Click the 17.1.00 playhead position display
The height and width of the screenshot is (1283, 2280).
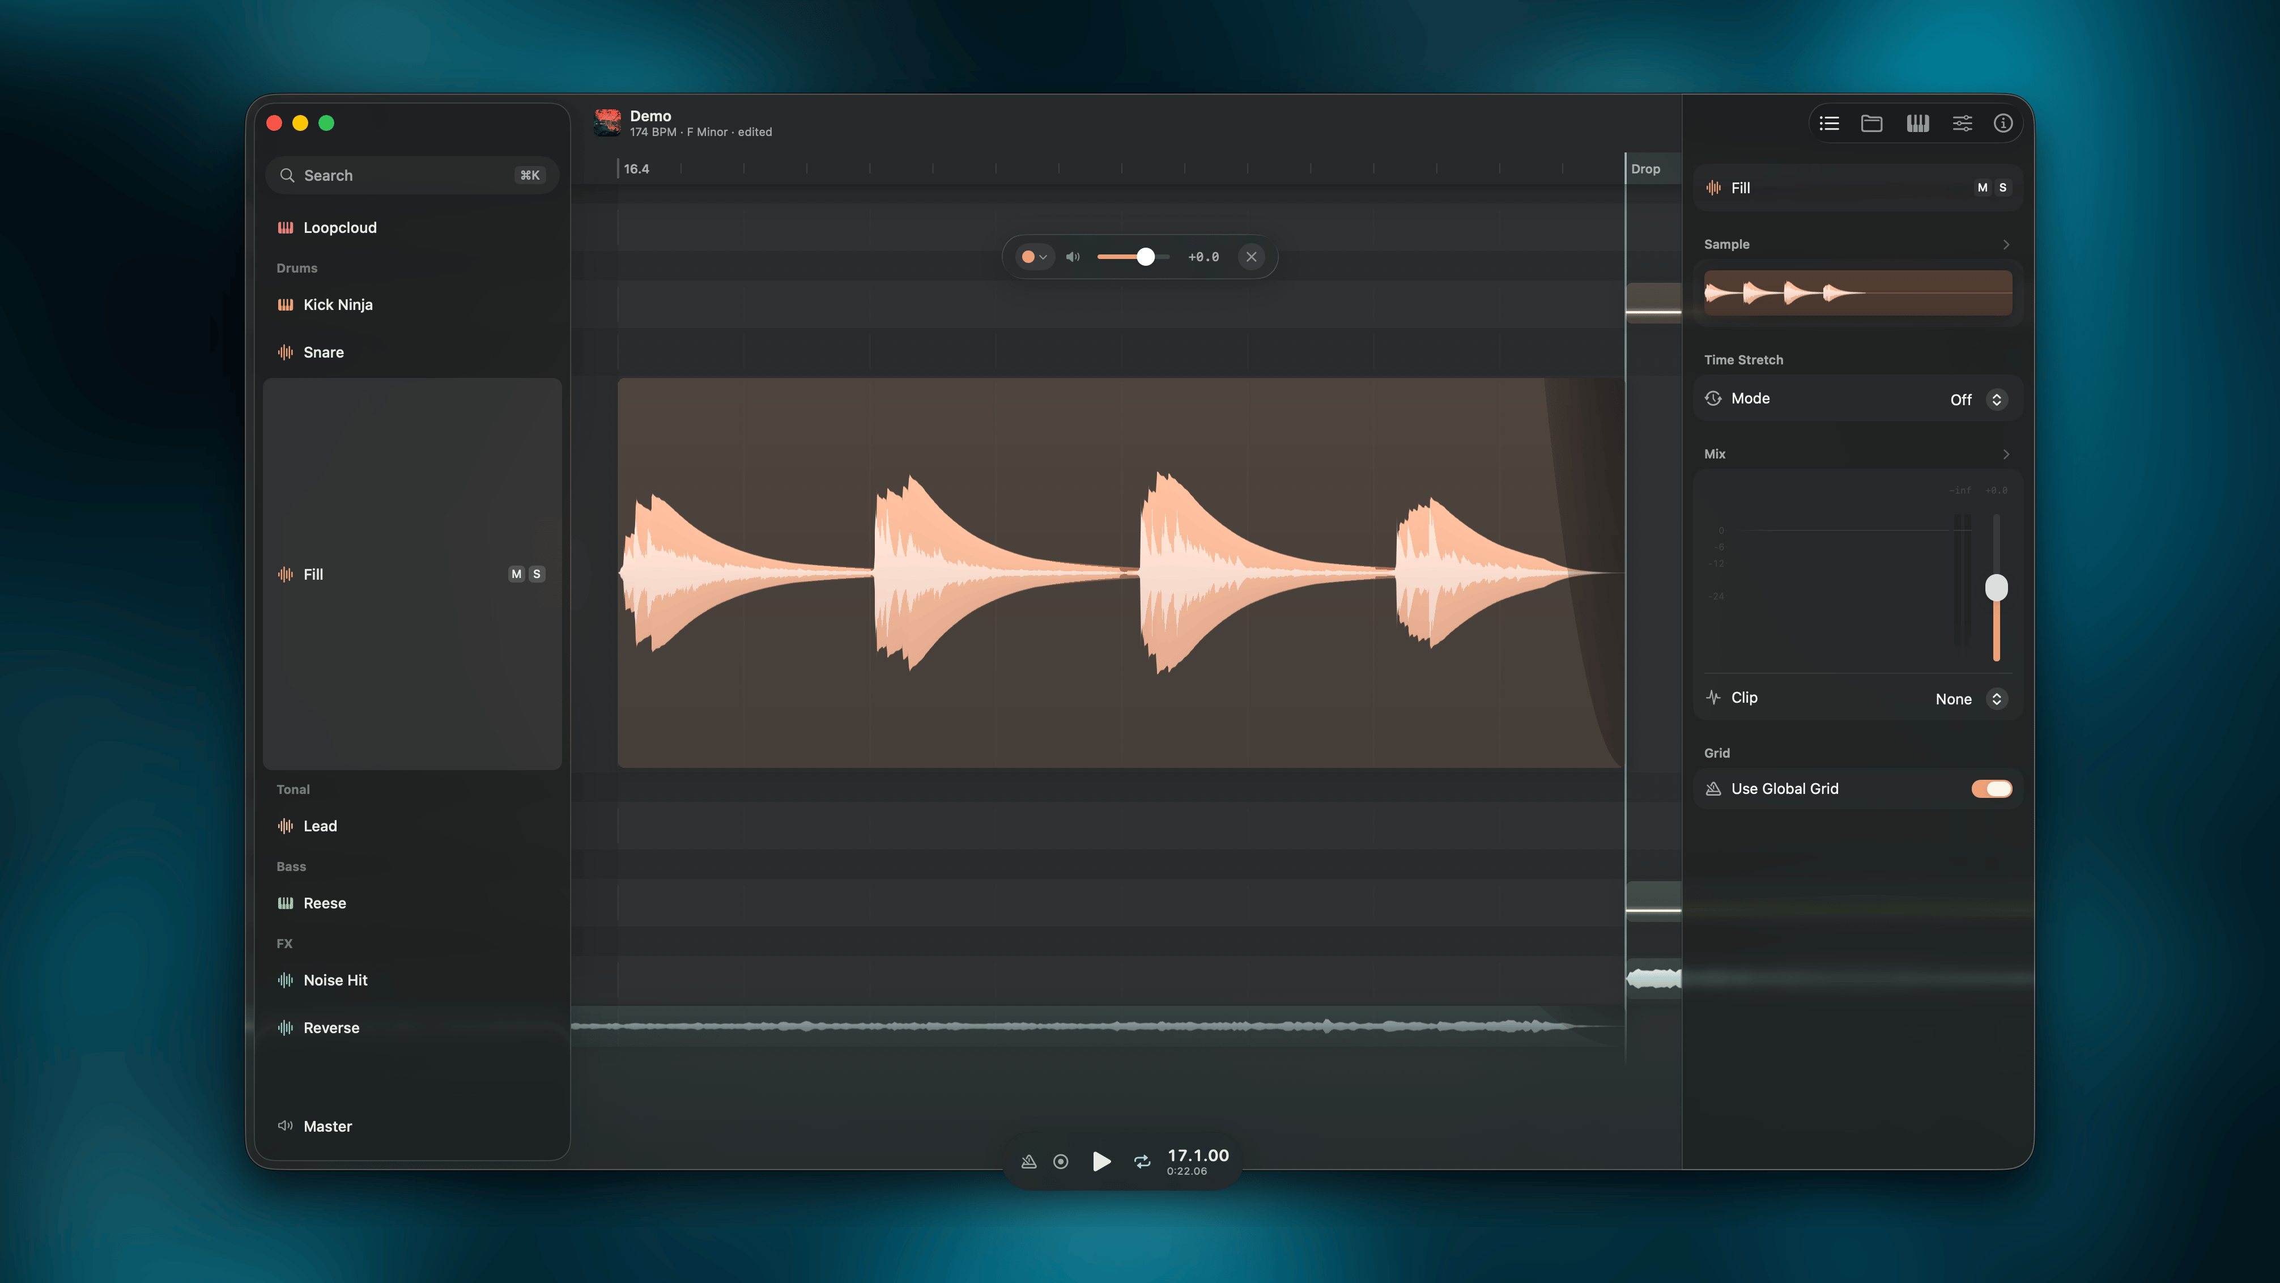pos(1198,1155)
